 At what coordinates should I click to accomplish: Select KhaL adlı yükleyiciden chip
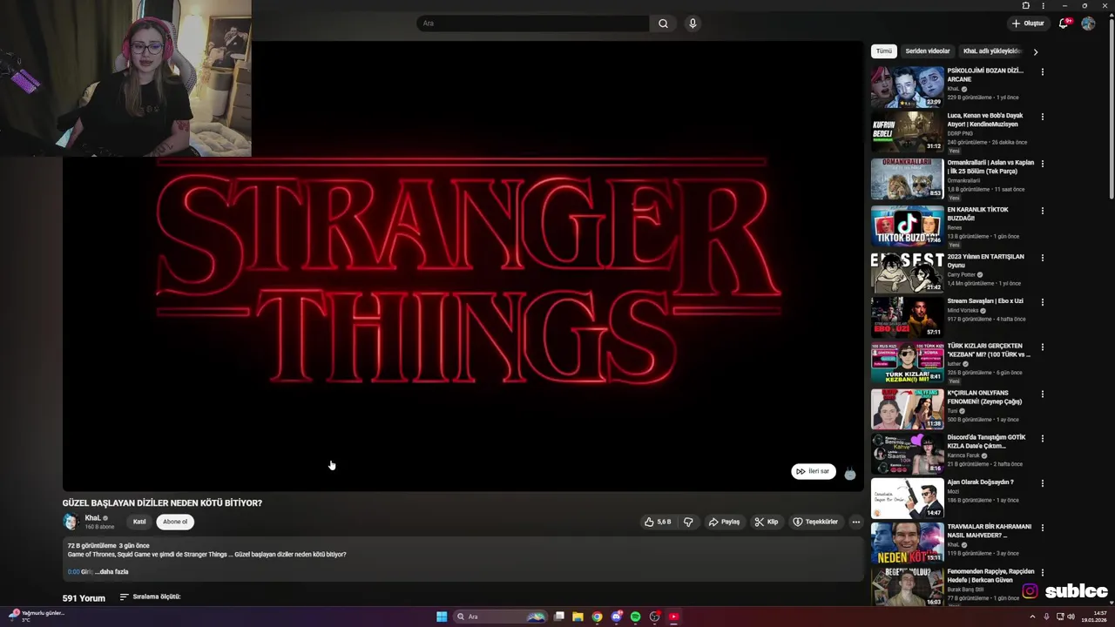click(991, 51)
